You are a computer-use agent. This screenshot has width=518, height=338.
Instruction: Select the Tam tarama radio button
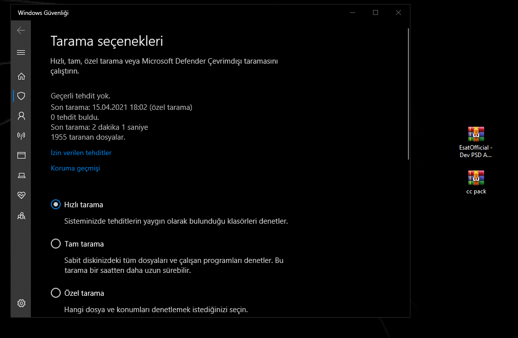(55, 244)
